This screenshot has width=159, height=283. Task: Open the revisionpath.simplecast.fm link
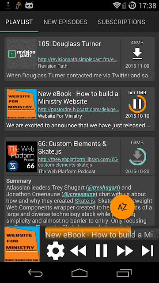click(x=78, y=60)
